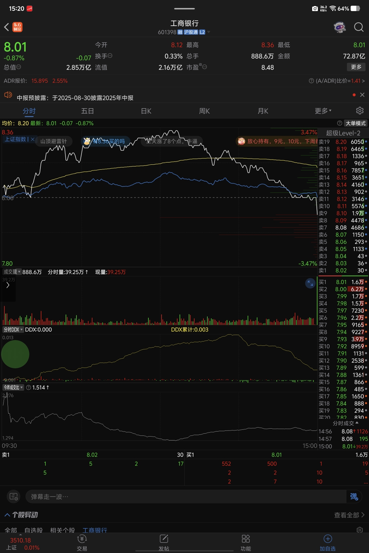Viewport: 369px width, 553px height.
Task: Tap the announcement speaker icon
Action: click(x=8, y=95)
